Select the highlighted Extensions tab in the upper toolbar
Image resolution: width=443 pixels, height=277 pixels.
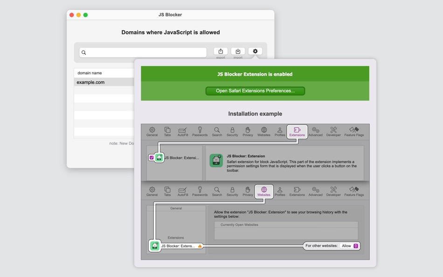point(297,132)
